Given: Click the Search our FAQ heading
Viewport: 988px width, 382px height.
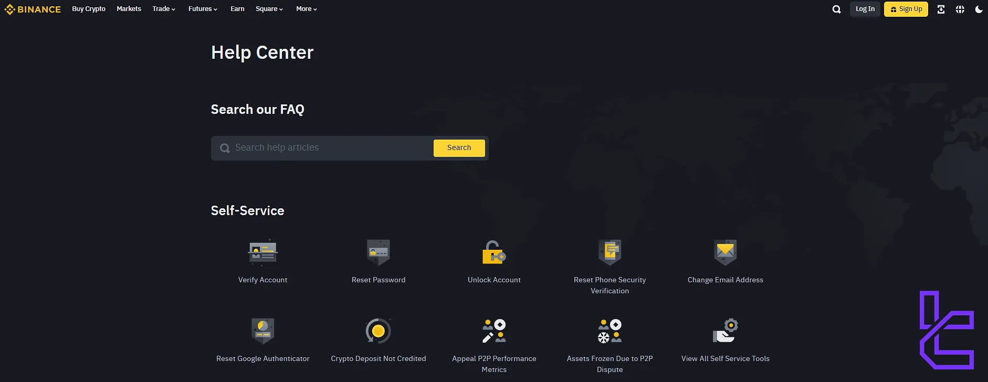Looking at the screenshot, I should pos(257,109).
